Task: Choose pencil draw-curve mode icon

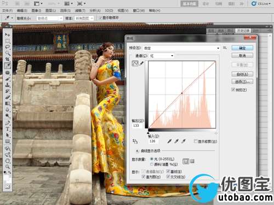Action: (141, 63)
